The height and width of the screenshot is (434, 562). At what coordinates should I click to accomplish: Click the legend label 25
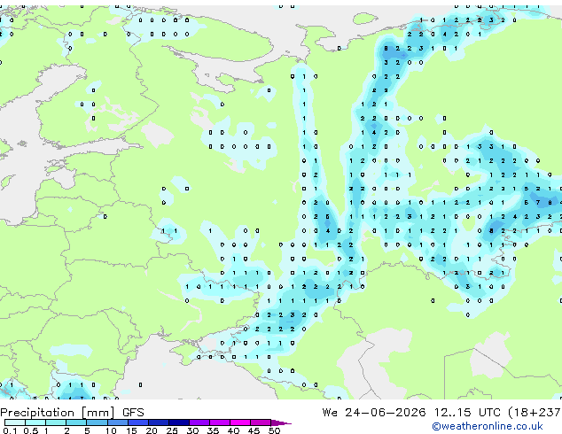[172, 430]
